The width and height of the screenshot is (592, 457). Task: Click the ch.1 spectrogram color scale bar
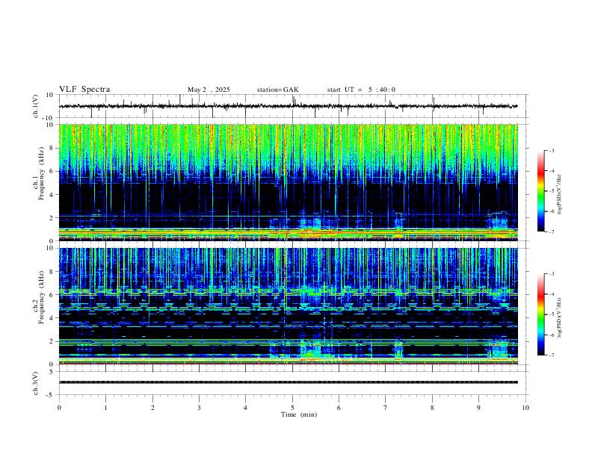click(540, 190)
